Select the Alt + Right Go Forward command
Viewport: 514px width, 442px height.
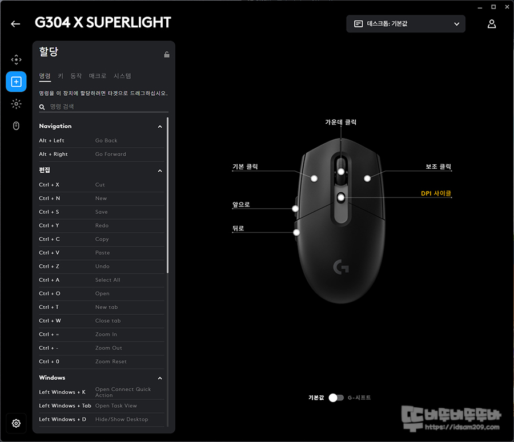click(101, 154)
